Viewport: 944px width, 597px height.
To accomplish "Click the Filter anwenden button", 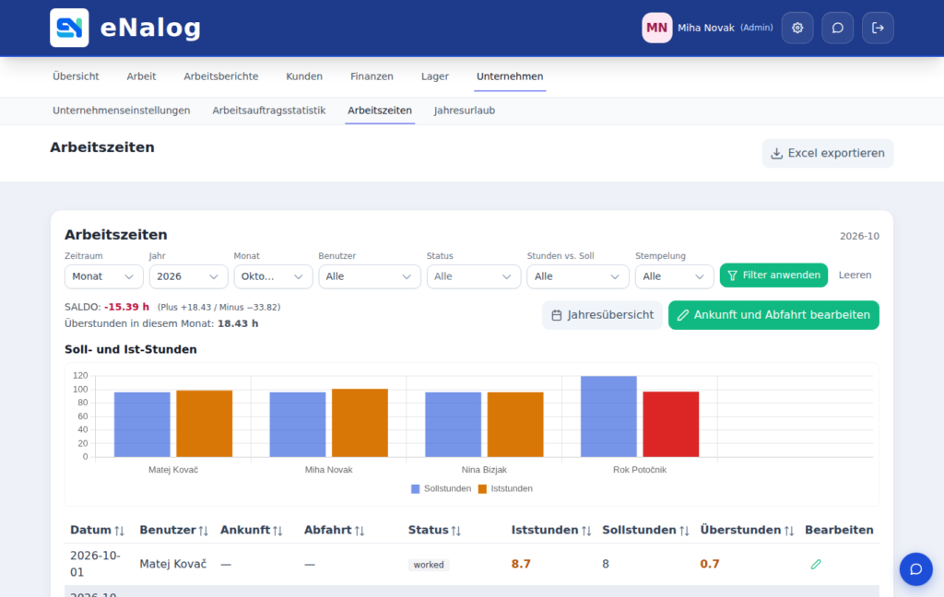I will pyautogui.click(x=773, y=275).
